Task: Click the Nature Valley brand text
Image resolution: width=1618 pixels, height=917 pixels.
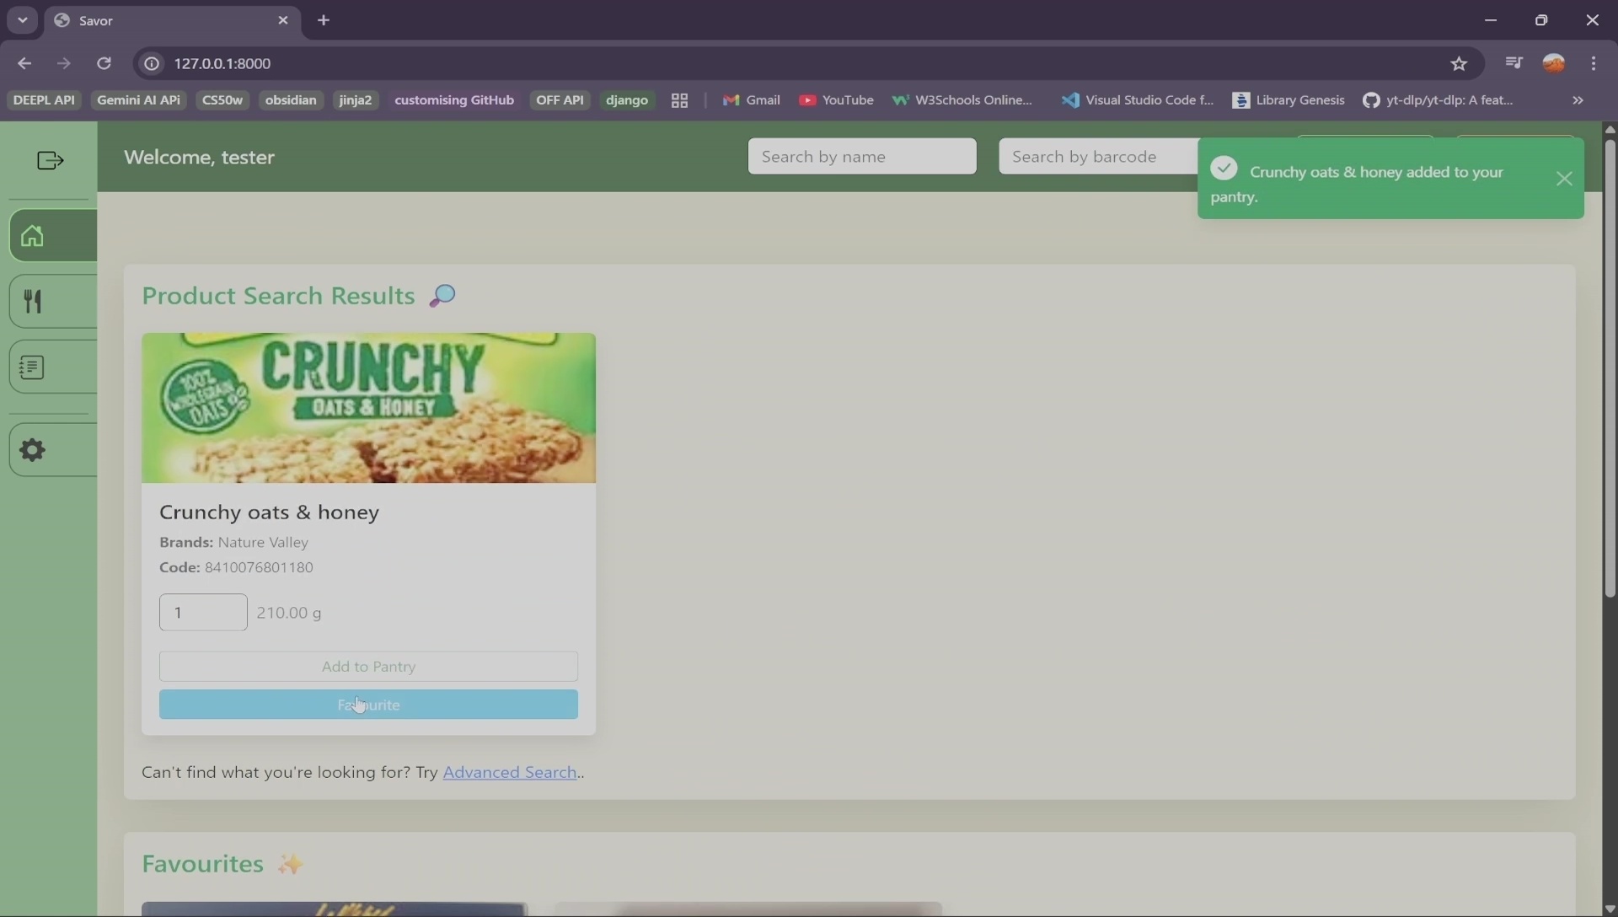Action: tap(263, 542)
